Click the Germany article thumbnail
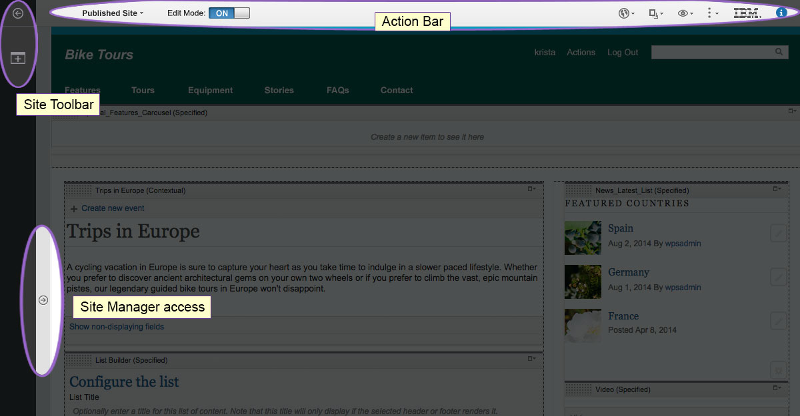This screenshot has height=416, width=800. point(583,282)
